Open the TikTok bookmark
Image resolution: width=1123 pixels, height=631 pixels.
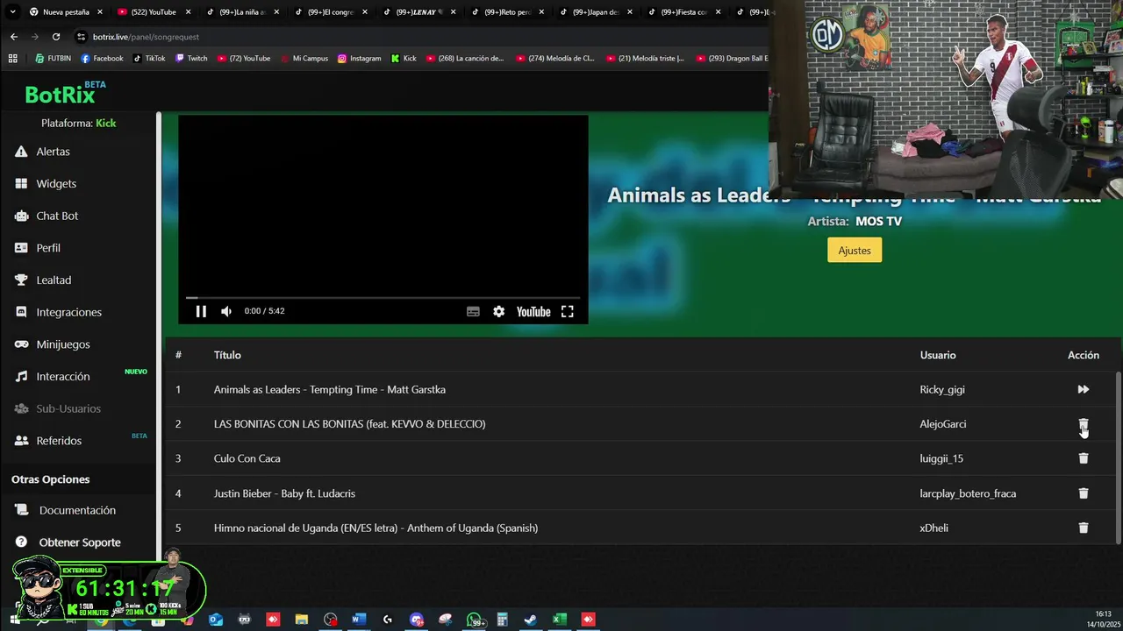(149, 59)
